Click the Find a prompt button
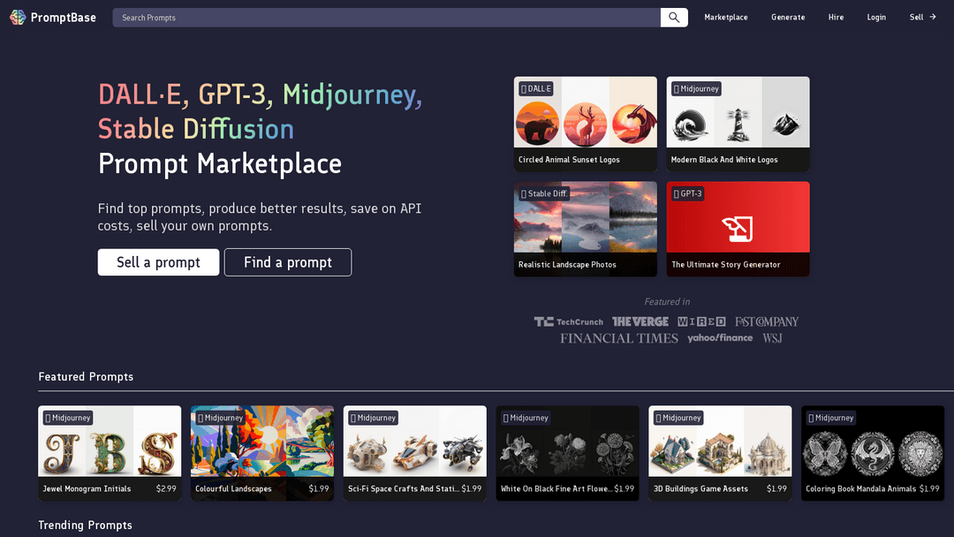This screenshot has height=537, width=954. pyautogui.click(x=288, y=262)
